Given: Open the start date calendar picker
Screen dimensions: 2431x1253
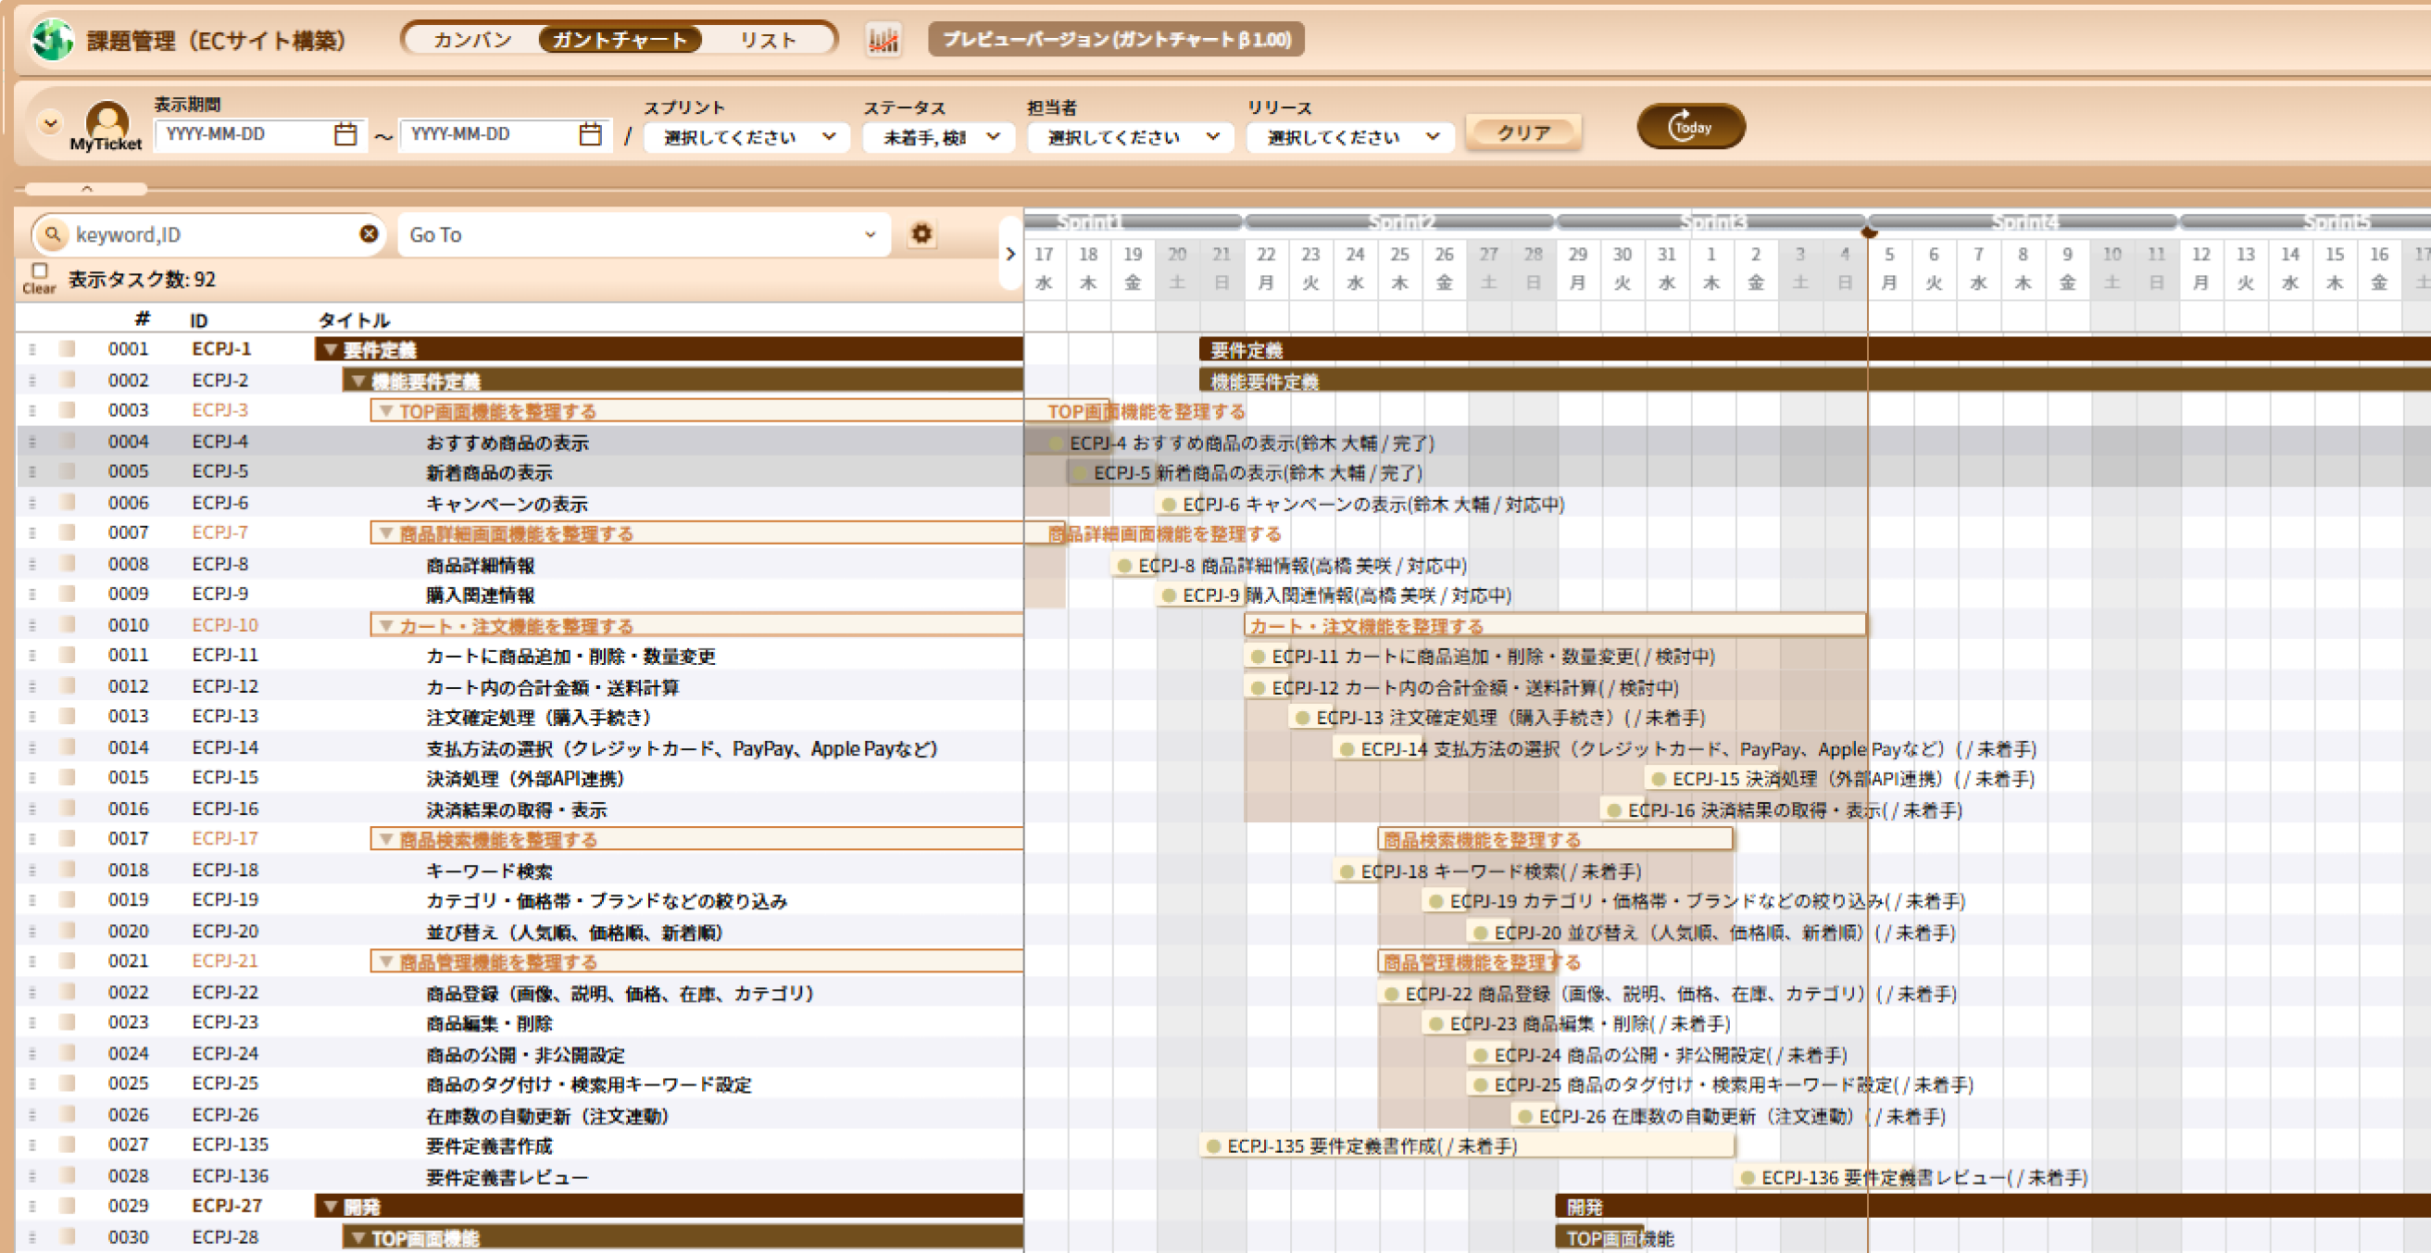Looking at the screenshot, I should (x=345, y=134).
